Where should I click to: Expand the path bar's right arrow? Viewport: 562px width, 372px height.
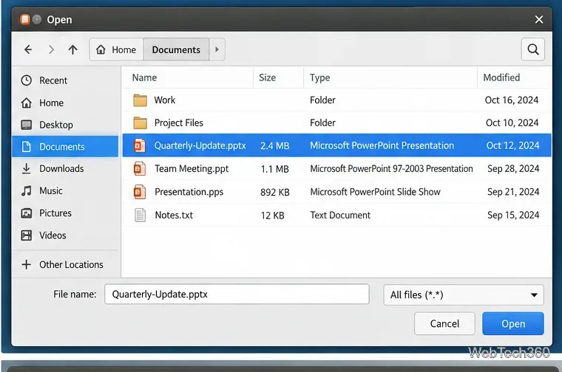217,49
